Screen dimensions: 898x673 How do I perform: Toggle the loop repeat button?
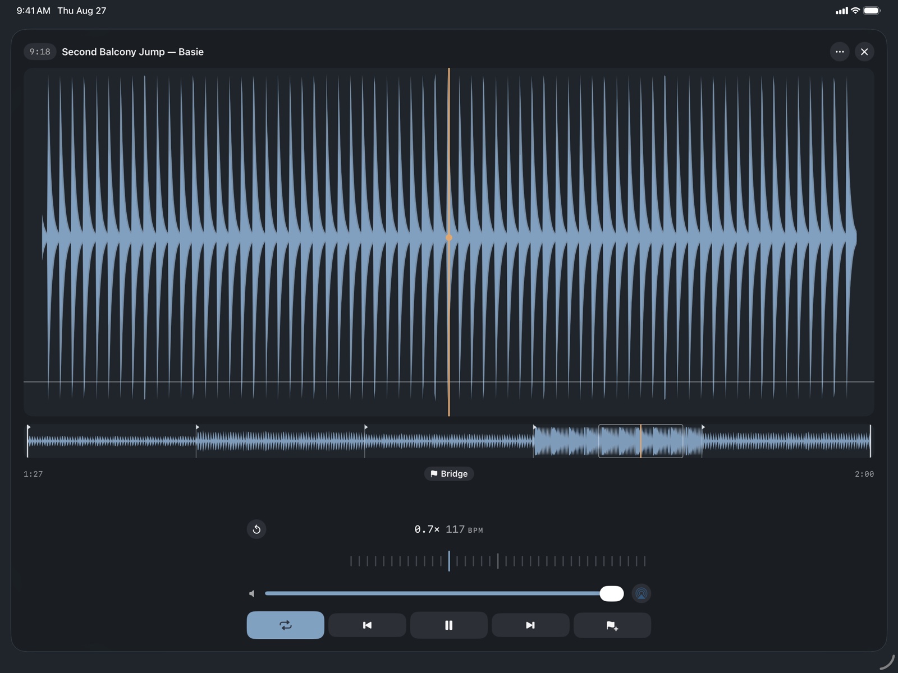coord(285,625)
